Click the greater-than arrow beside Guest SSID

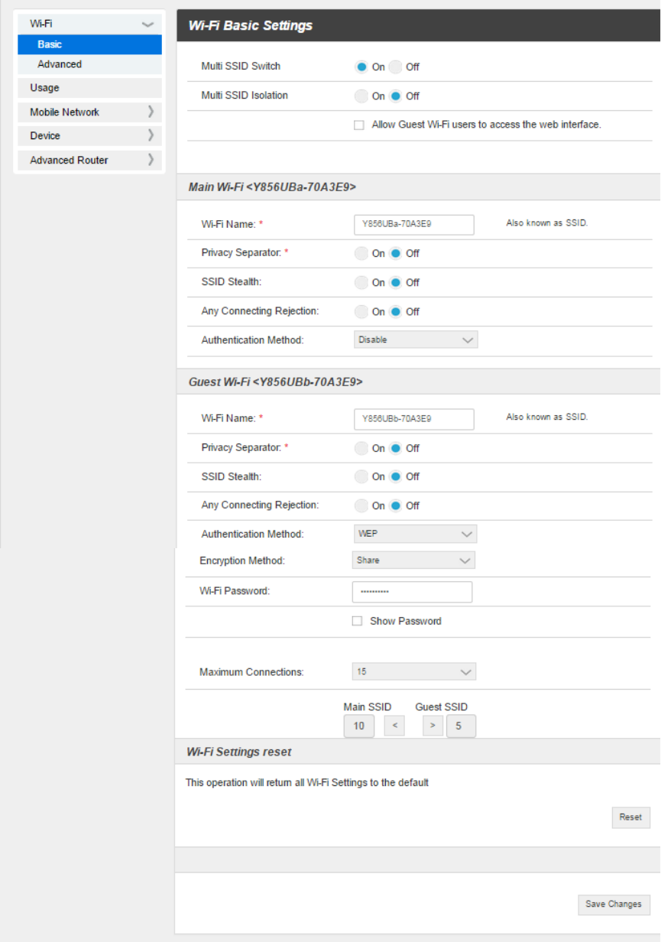coord(433,726)
